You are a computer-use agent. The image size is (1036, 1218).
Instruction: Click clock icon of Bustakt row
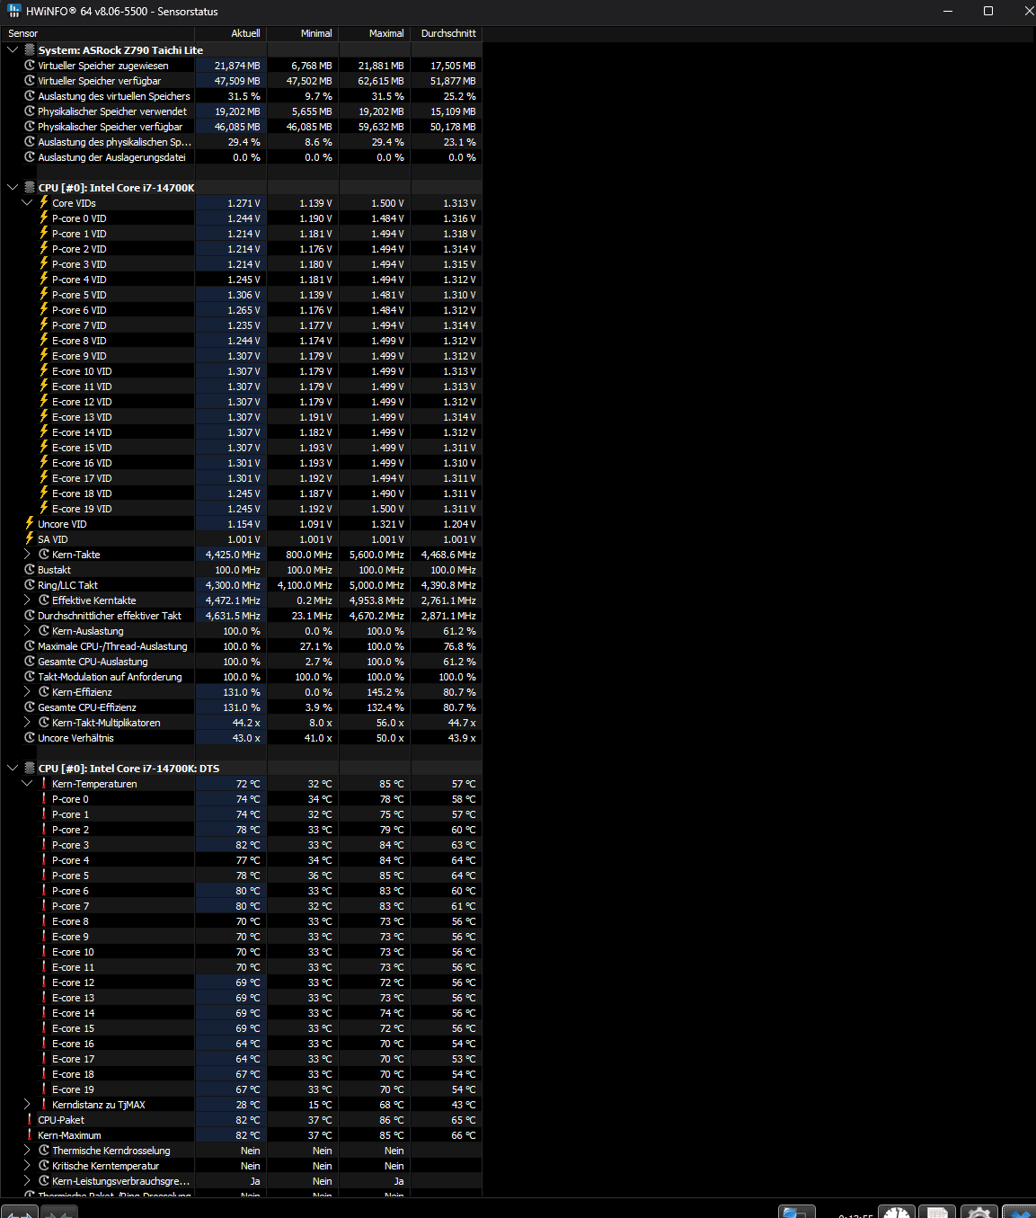click(x=30, y=570)
